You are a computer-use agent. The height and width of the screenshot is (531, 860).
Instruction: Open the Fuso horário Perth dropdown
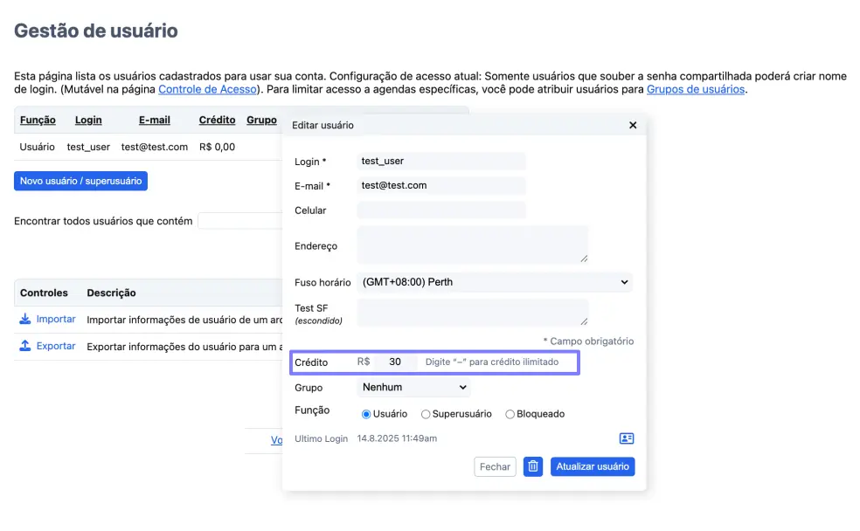point(495,282)
